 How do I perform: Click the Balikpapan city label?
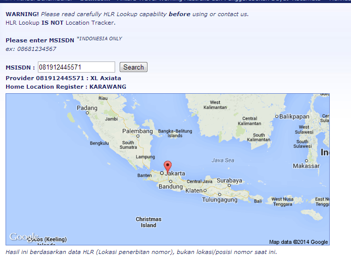(294, 116)
